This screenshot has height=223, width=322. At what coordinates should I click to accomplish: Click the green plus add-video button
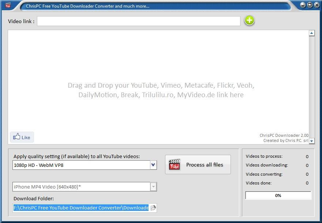tap(249, 21)
